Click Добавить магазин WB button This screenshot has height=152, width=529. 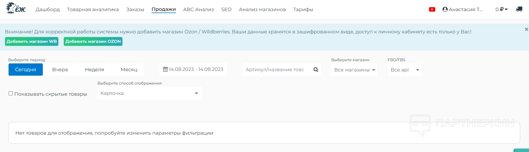pos(32,41)
